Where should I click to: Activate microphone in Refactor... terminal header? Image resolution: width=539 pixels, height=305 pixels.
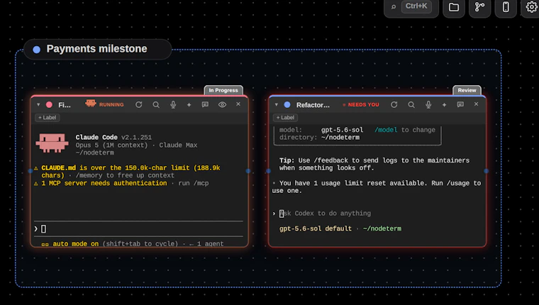pyautogui.click(x=428, y=104)
